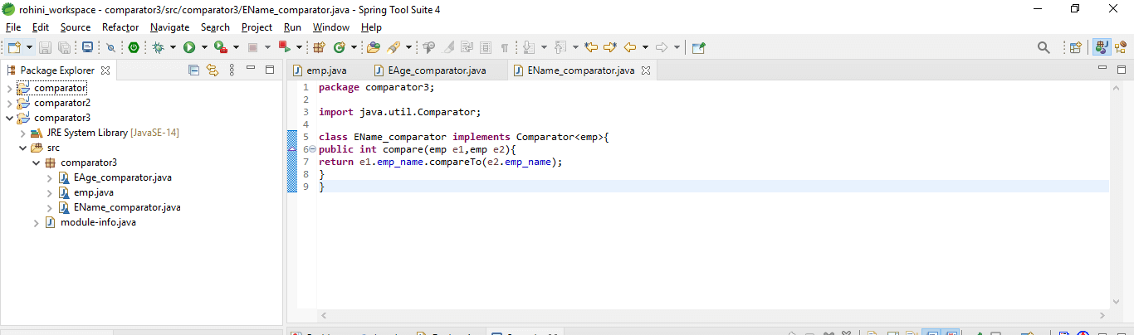Viewport: 1134px width, 335px height.
Task: Open the Navigate menu
Action: (170, 27)
